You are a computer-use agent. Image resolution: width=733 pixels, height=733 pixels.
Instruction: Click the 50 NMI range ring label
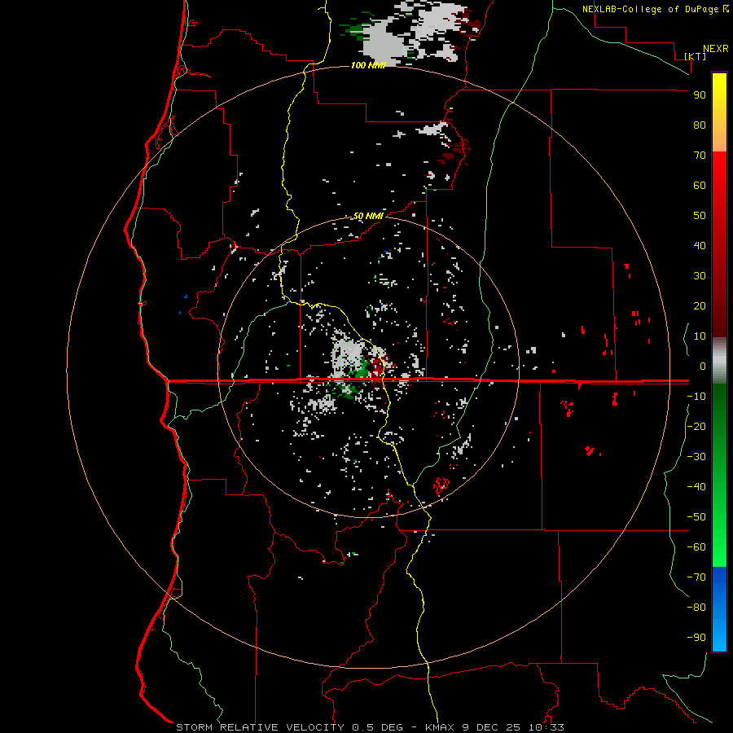click(368, 216)
